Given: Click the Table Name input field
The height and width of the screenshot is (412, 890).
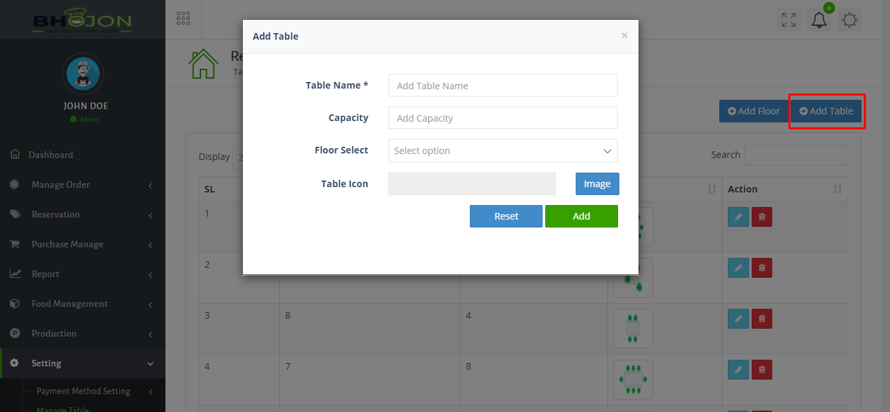Looking at the screenshot, I should tap(503, 85).
